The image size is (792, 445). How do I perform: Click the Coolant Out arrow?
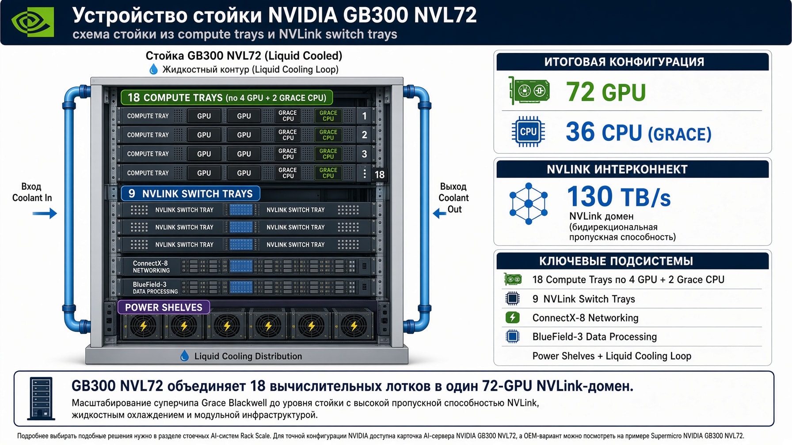point(439,214)
